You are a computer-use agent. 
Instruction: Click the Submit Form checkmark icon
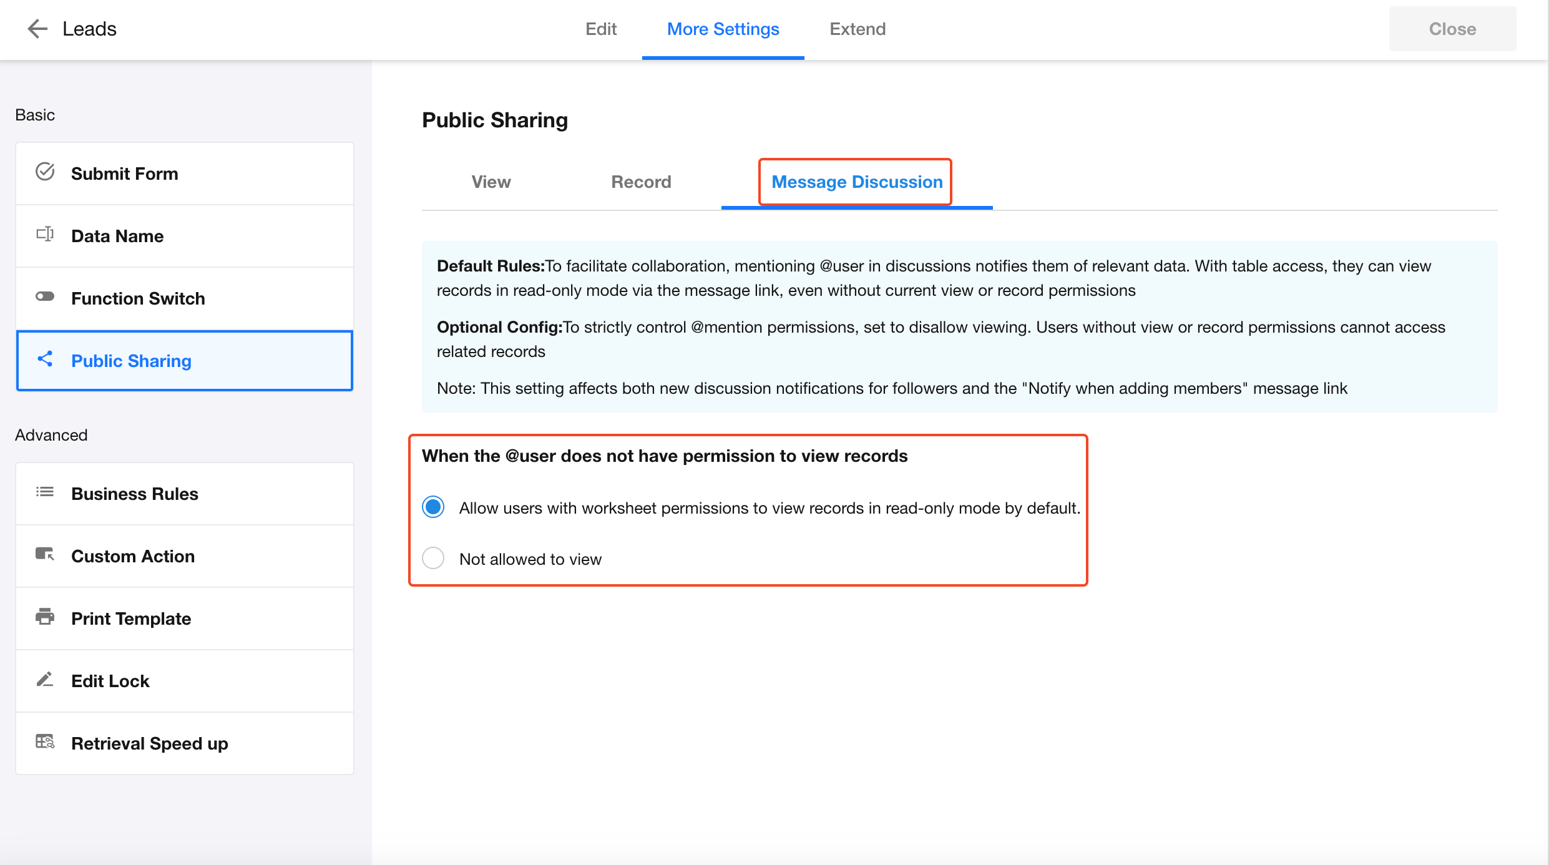tap(45, 172)
